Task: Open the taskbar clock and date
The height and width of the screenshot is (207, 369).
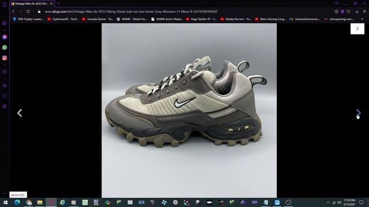Action: pos(349,202)
